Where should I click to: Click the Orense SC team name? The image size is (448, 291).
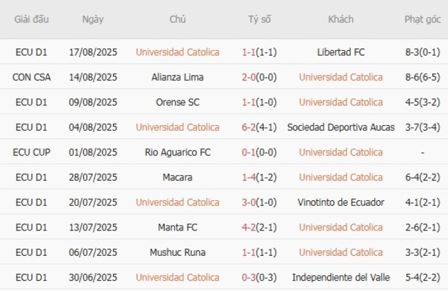pos(177,102)
